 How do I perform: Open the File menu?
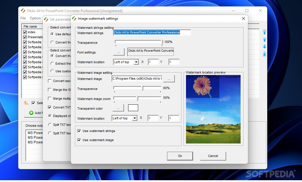click(x=23, y=18)
